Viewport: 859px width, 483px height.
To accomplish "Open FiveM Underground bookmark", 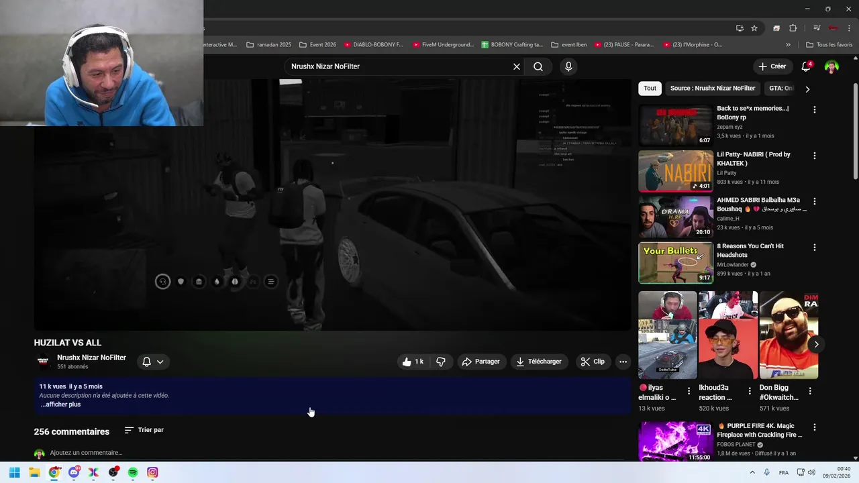I will point(442,45).
